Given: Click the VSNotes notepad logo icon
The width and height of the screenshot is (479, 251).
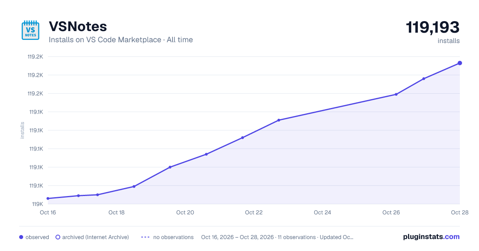Looking at the screenshot, I should [30, 30].
